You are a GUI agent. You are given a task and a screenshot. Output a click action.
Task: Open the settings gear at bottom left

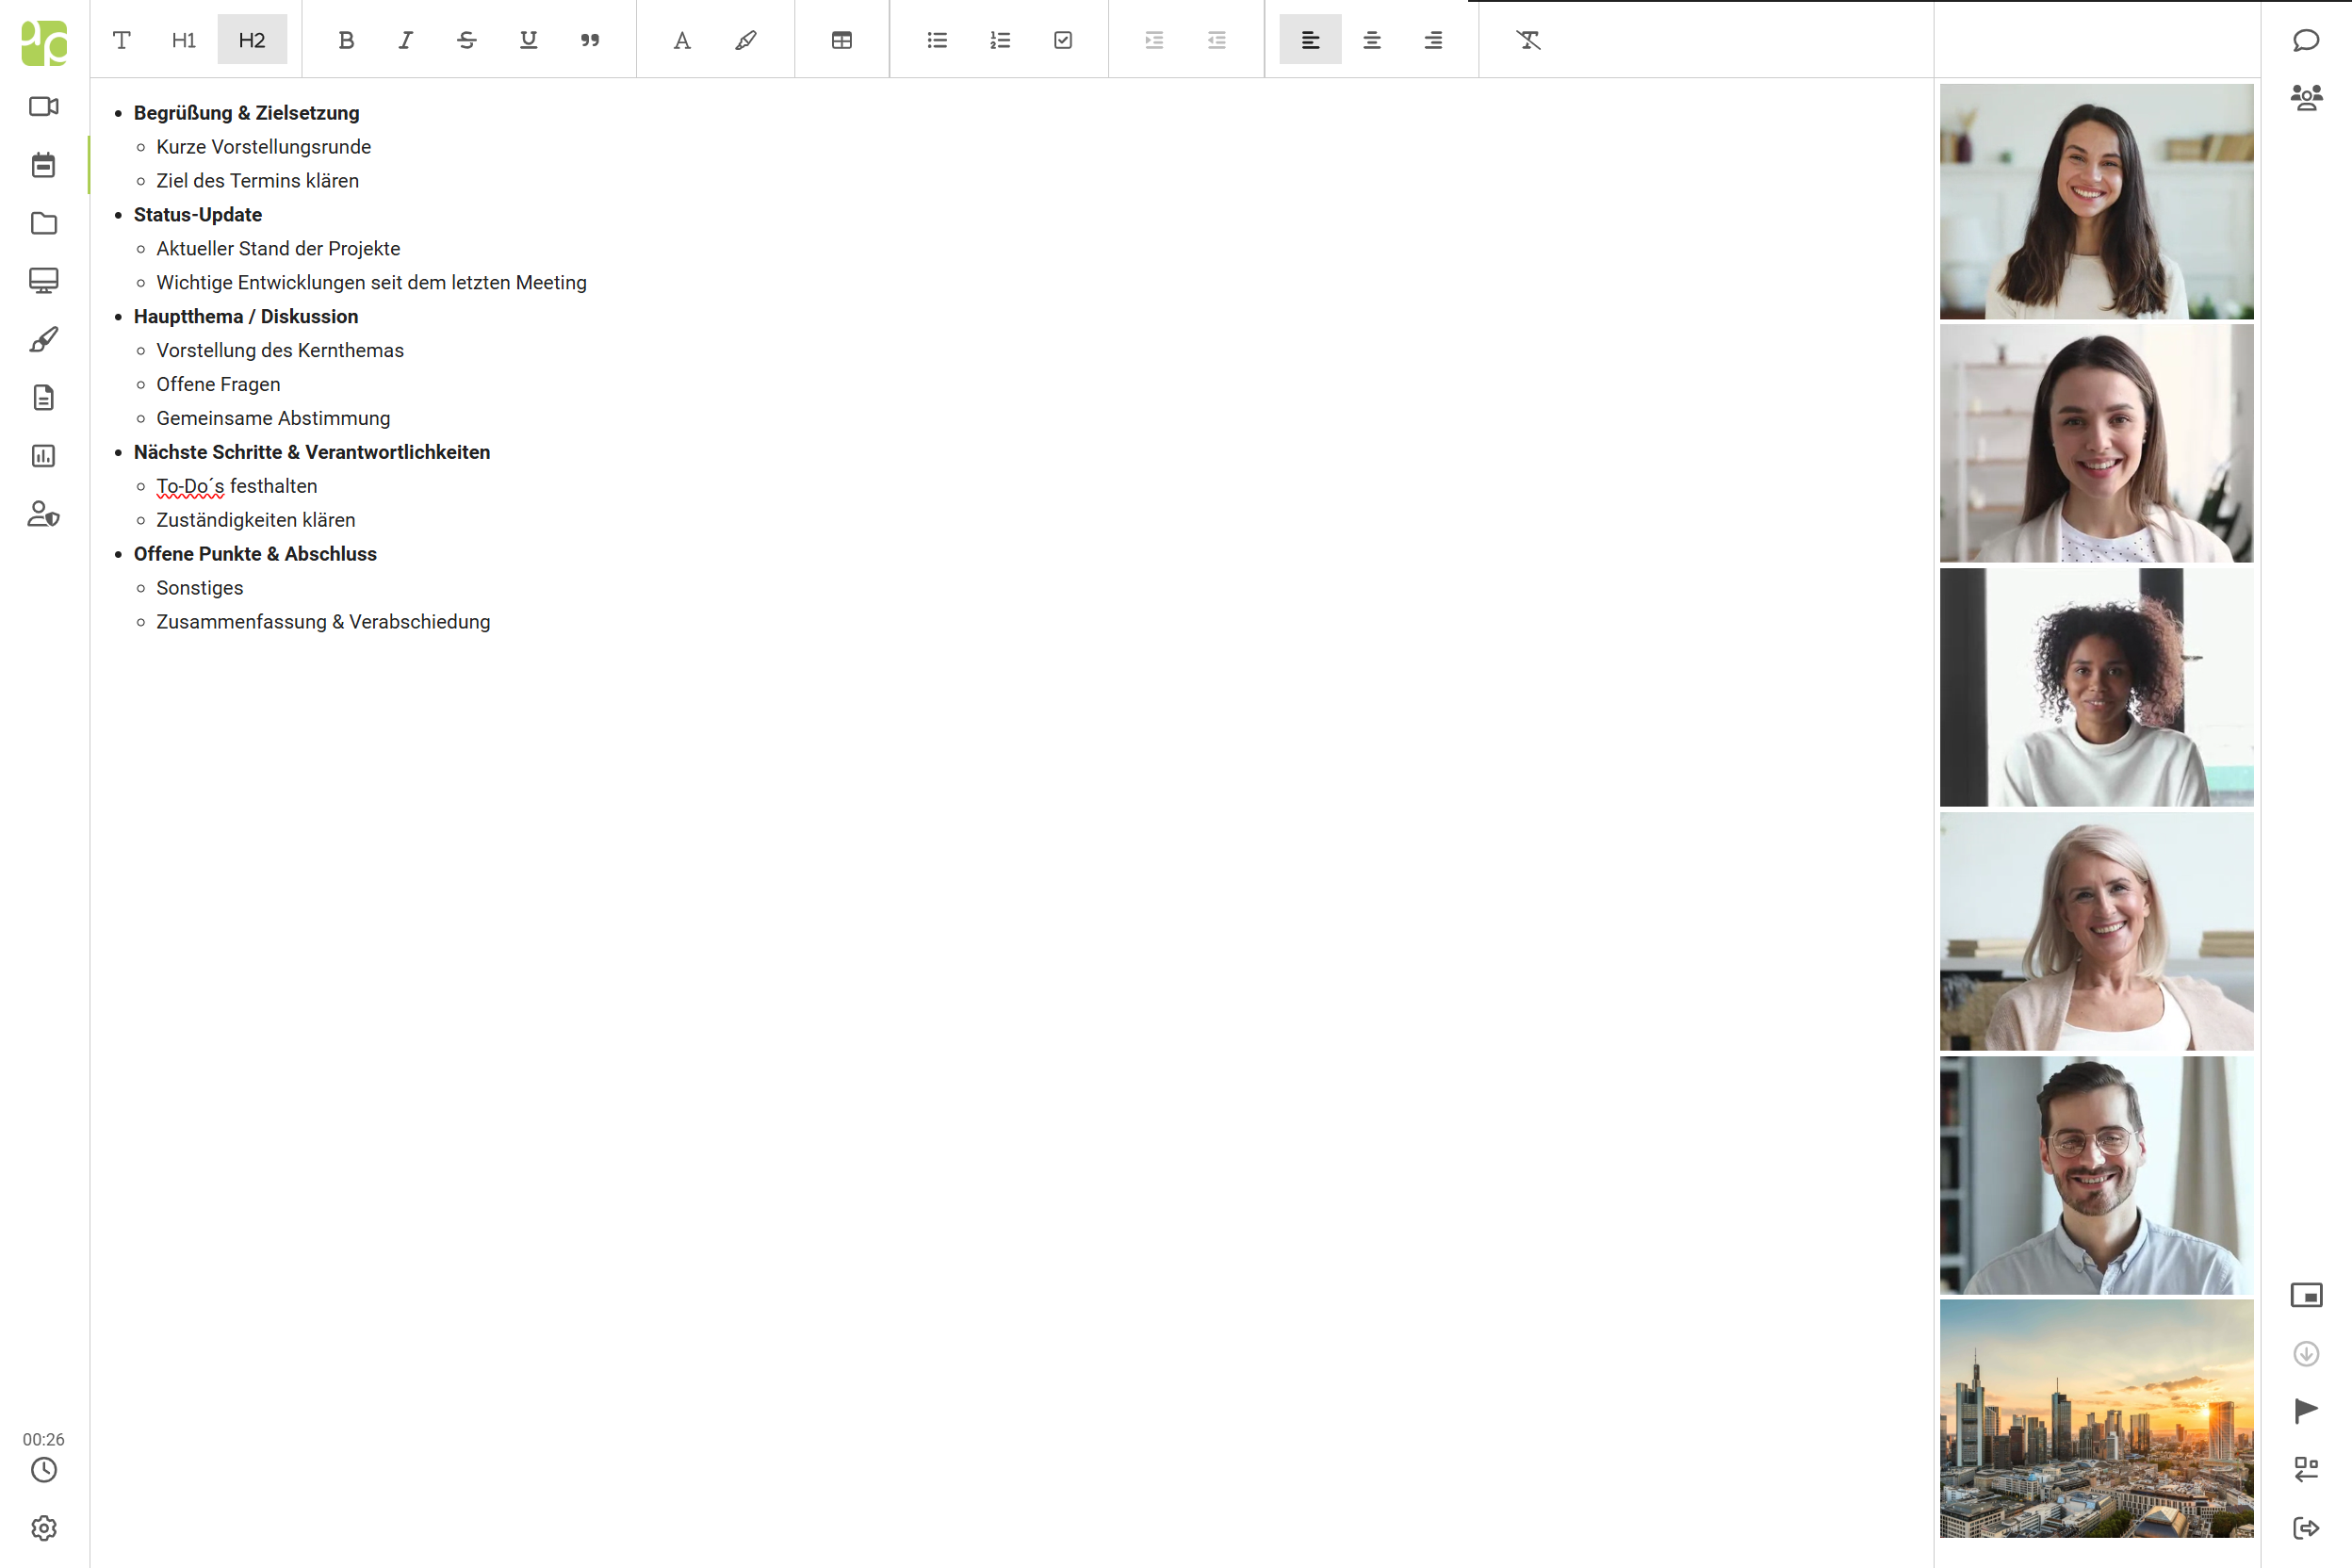[44, 1528]
